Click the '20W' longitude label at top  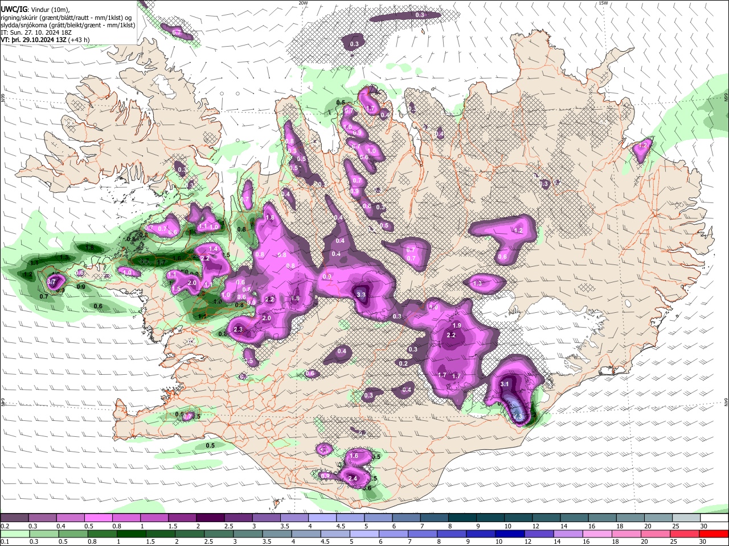[303, 3]
